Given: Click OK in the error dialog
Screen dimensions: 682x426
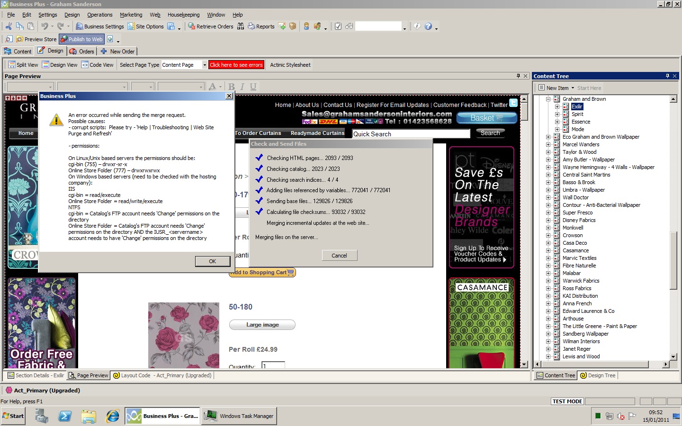Looking at the screenshot, I should tap(212, 261).
